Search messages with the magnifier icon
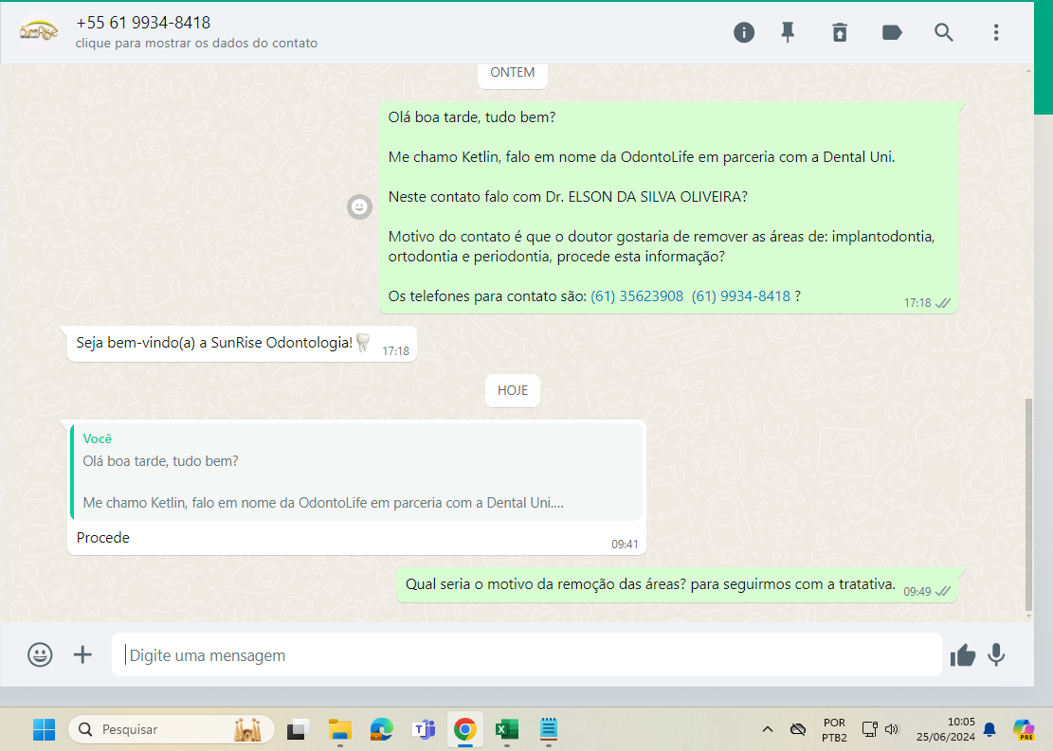The height and width of the screenshot is (751, 1053). pos(944,32)
